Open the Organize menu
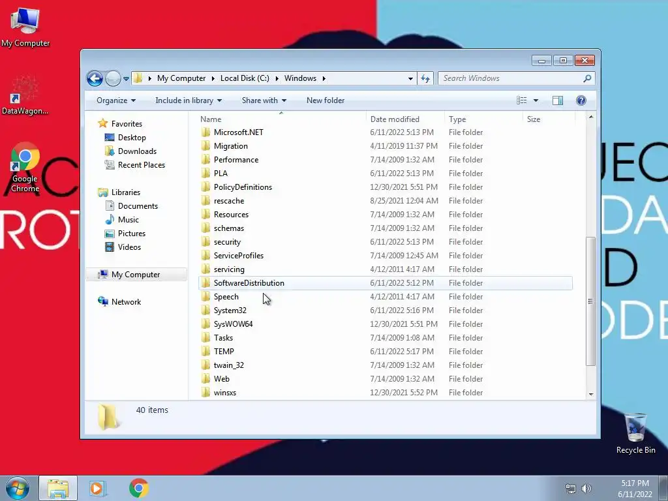The width and height of the screenshot is (668, 501). [x=116, y=100]
